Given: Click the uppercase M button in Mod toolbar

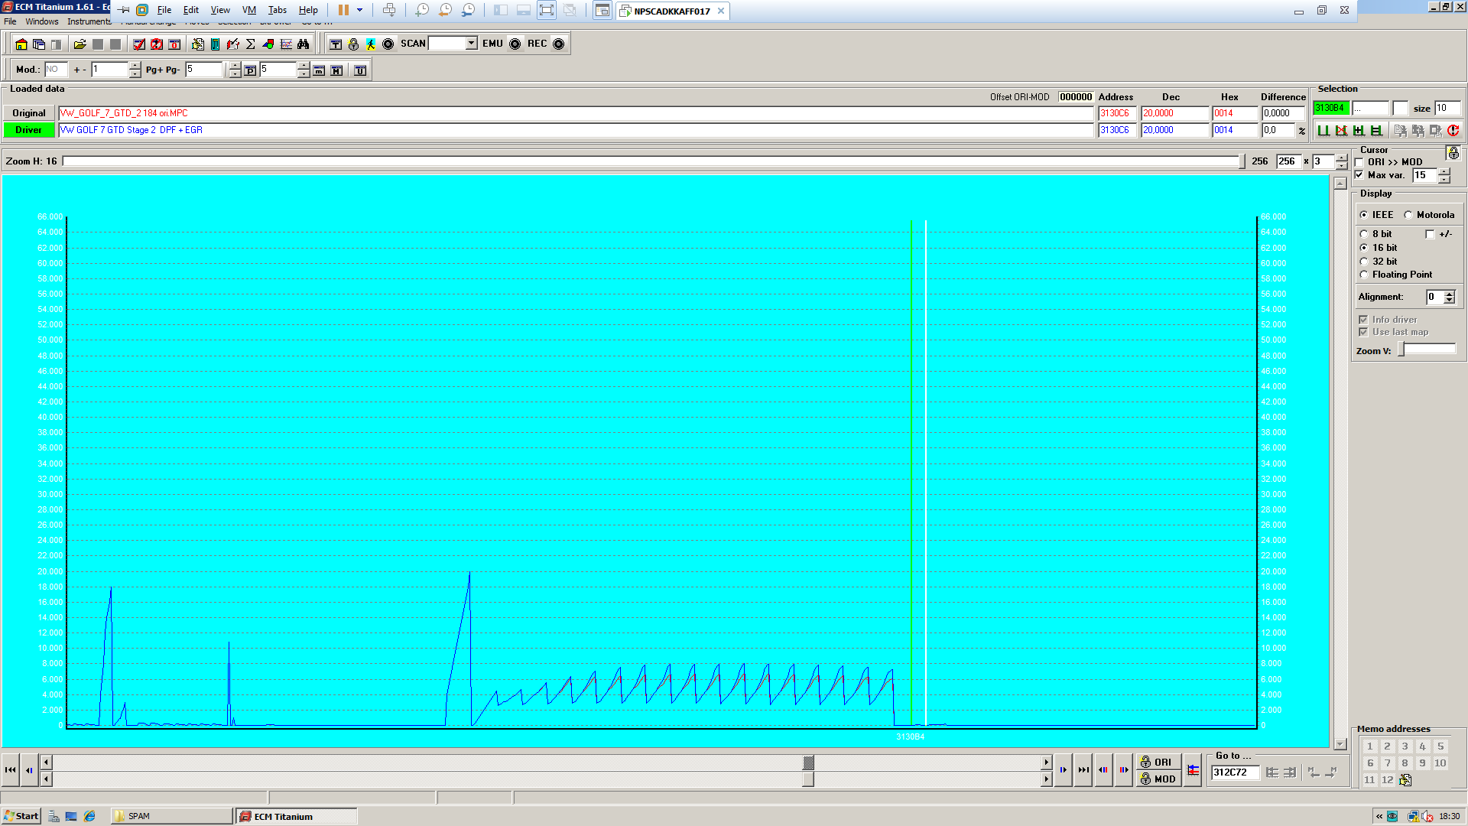Looking at the screenshot, I should (336, 70).
